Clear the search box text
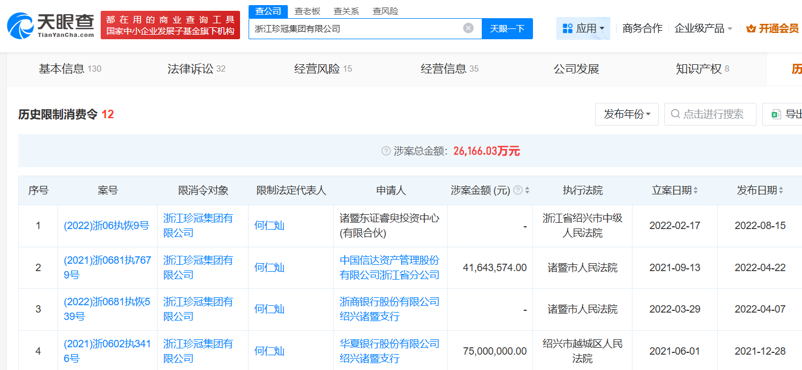The height and width of the screenshot is (370, 802). [468, 28]
